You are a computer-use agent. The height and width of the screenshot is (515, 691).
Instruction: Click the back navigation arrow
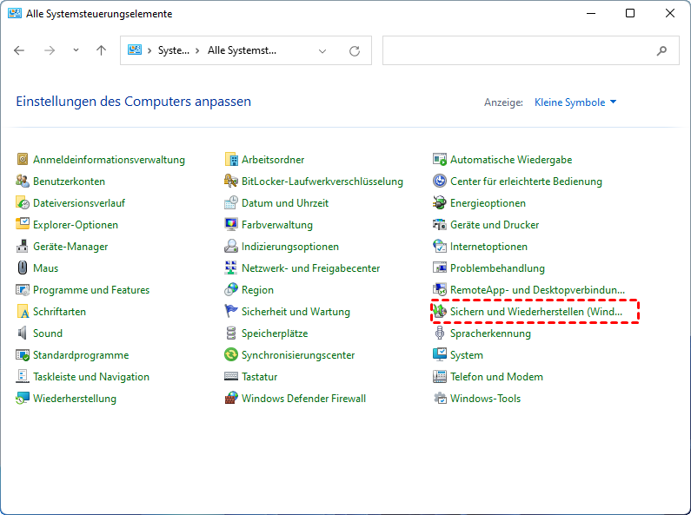(20, 50)
